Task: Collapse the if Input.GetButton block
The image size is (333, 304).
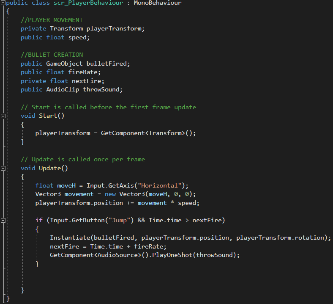Action: click(x=3, y=221)
